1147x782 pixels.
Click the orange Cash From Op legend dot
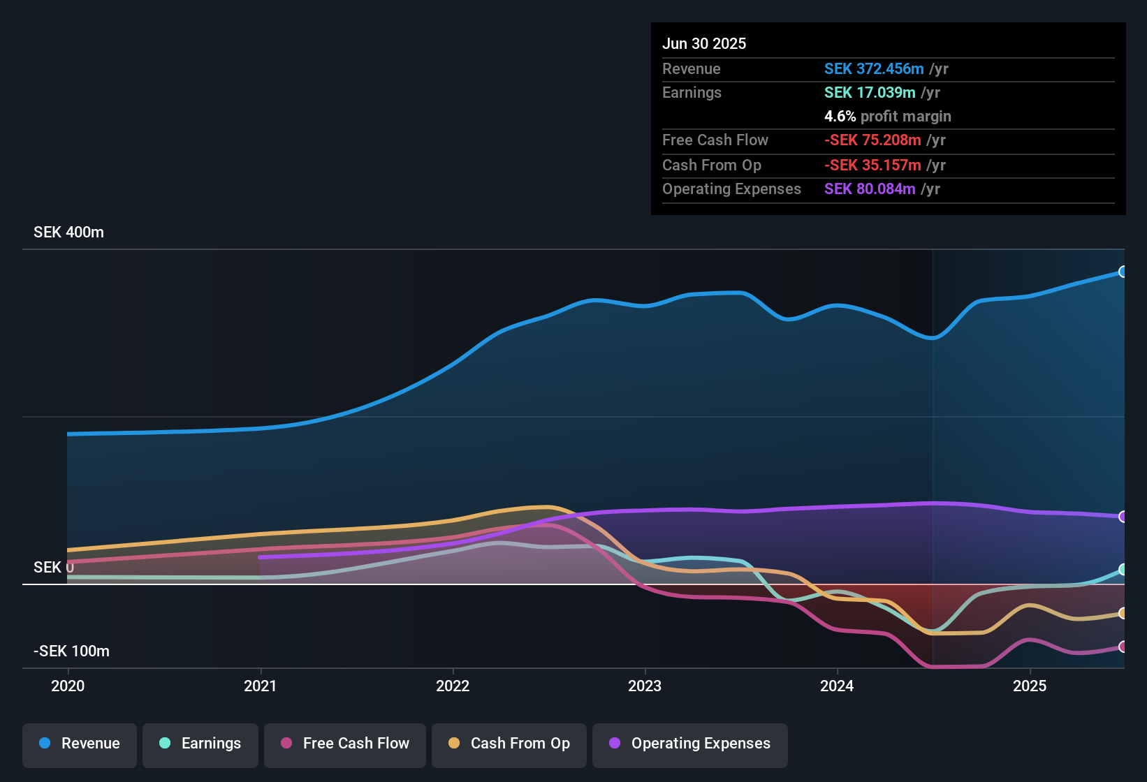[454, 743]
